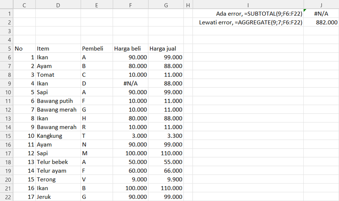Screen dimensions: 339x201
Task: Click the Bawang putih cell
Action: 58,101
